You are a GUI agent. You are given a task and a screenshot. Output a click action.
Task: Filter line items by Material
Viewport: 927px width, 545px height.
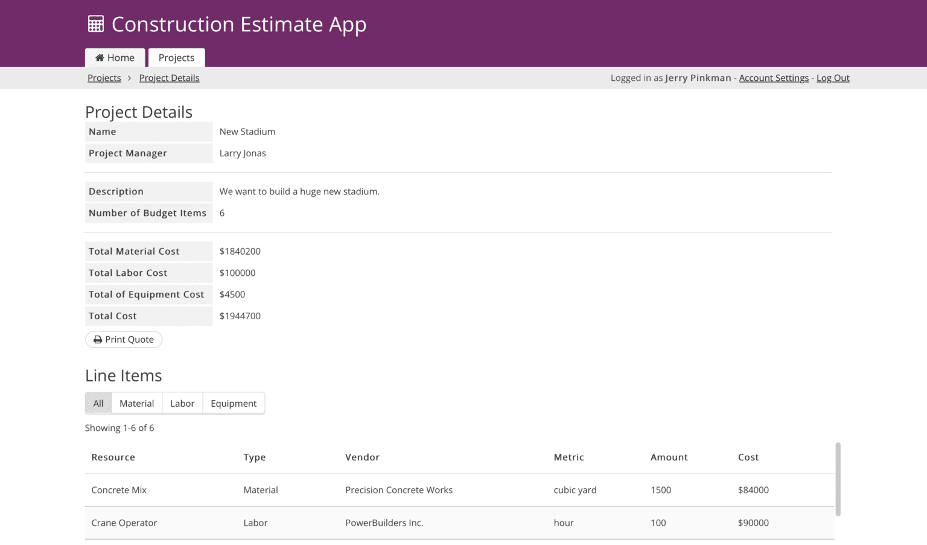pos(136,403)
